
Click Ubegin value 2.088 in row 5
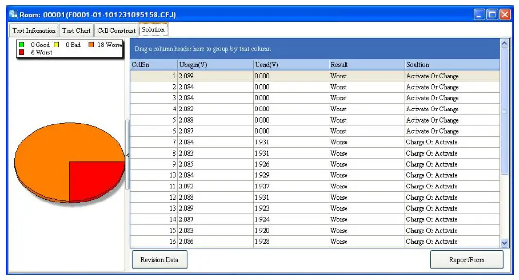(x=215, y=120)
